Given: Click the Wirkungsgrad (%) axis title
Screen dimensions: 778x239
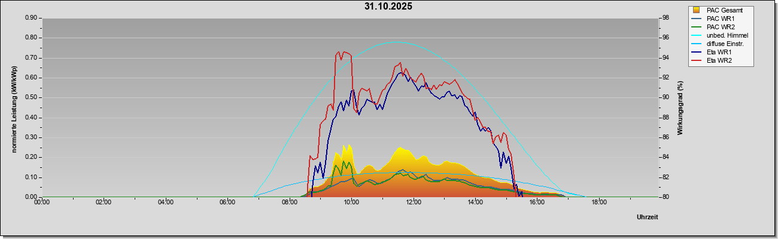Looking at the screenshot, I should click(680, 108).
